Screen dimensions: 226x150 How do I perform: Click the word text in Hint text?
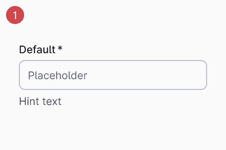point(51,101)
